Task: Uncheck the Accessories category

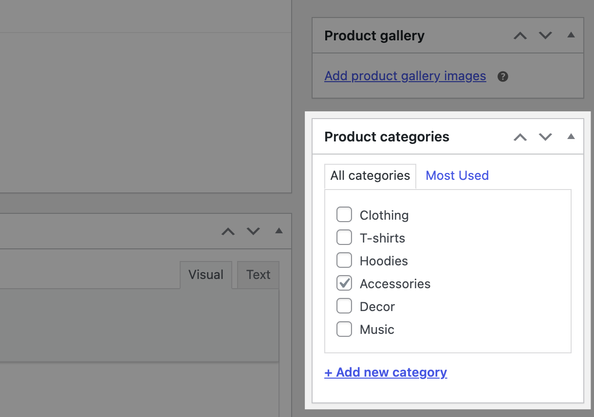Action: [x=344, y=283]
